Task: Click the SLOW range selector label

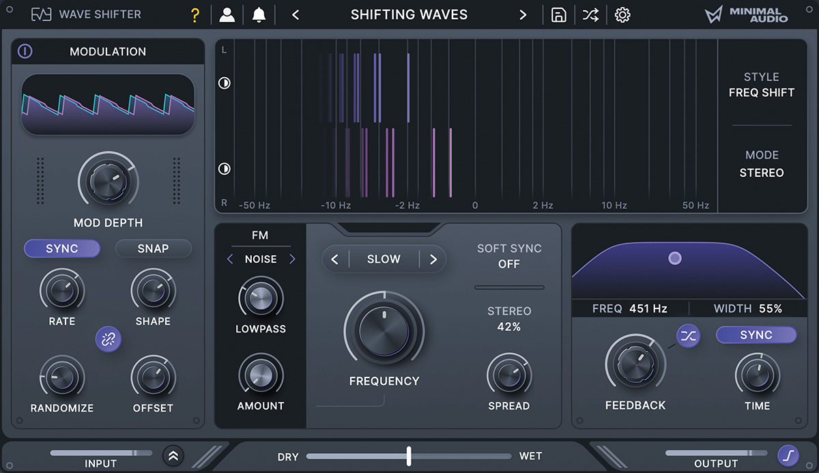Action: coord(384,259)
